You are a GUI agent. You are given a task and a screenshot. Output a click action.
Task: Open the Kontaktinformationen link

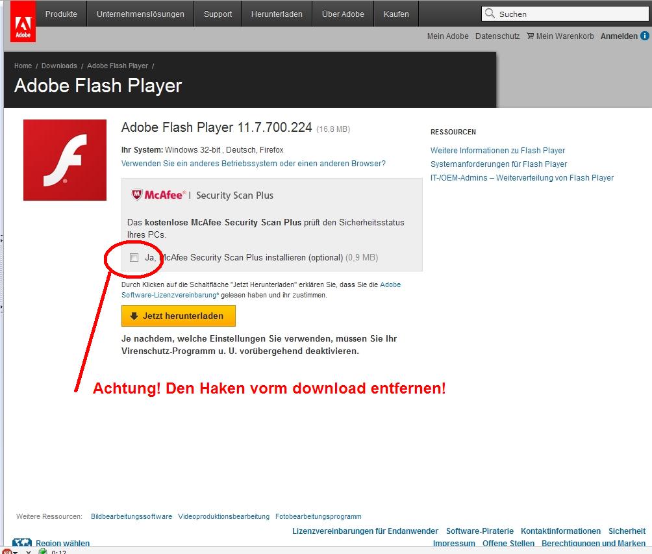coord(560,531)
